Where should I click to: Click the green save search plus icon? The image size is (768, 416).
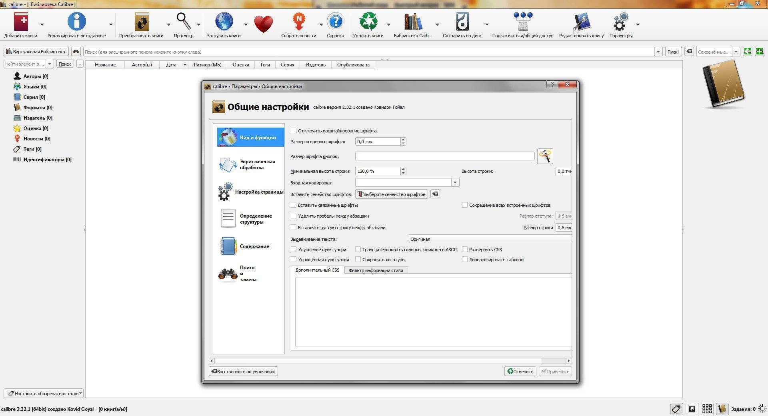pos(759,52)
